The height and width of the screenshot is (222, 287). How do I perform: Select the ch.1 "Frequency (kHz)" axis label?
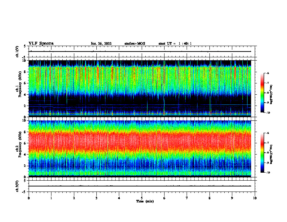20,85
